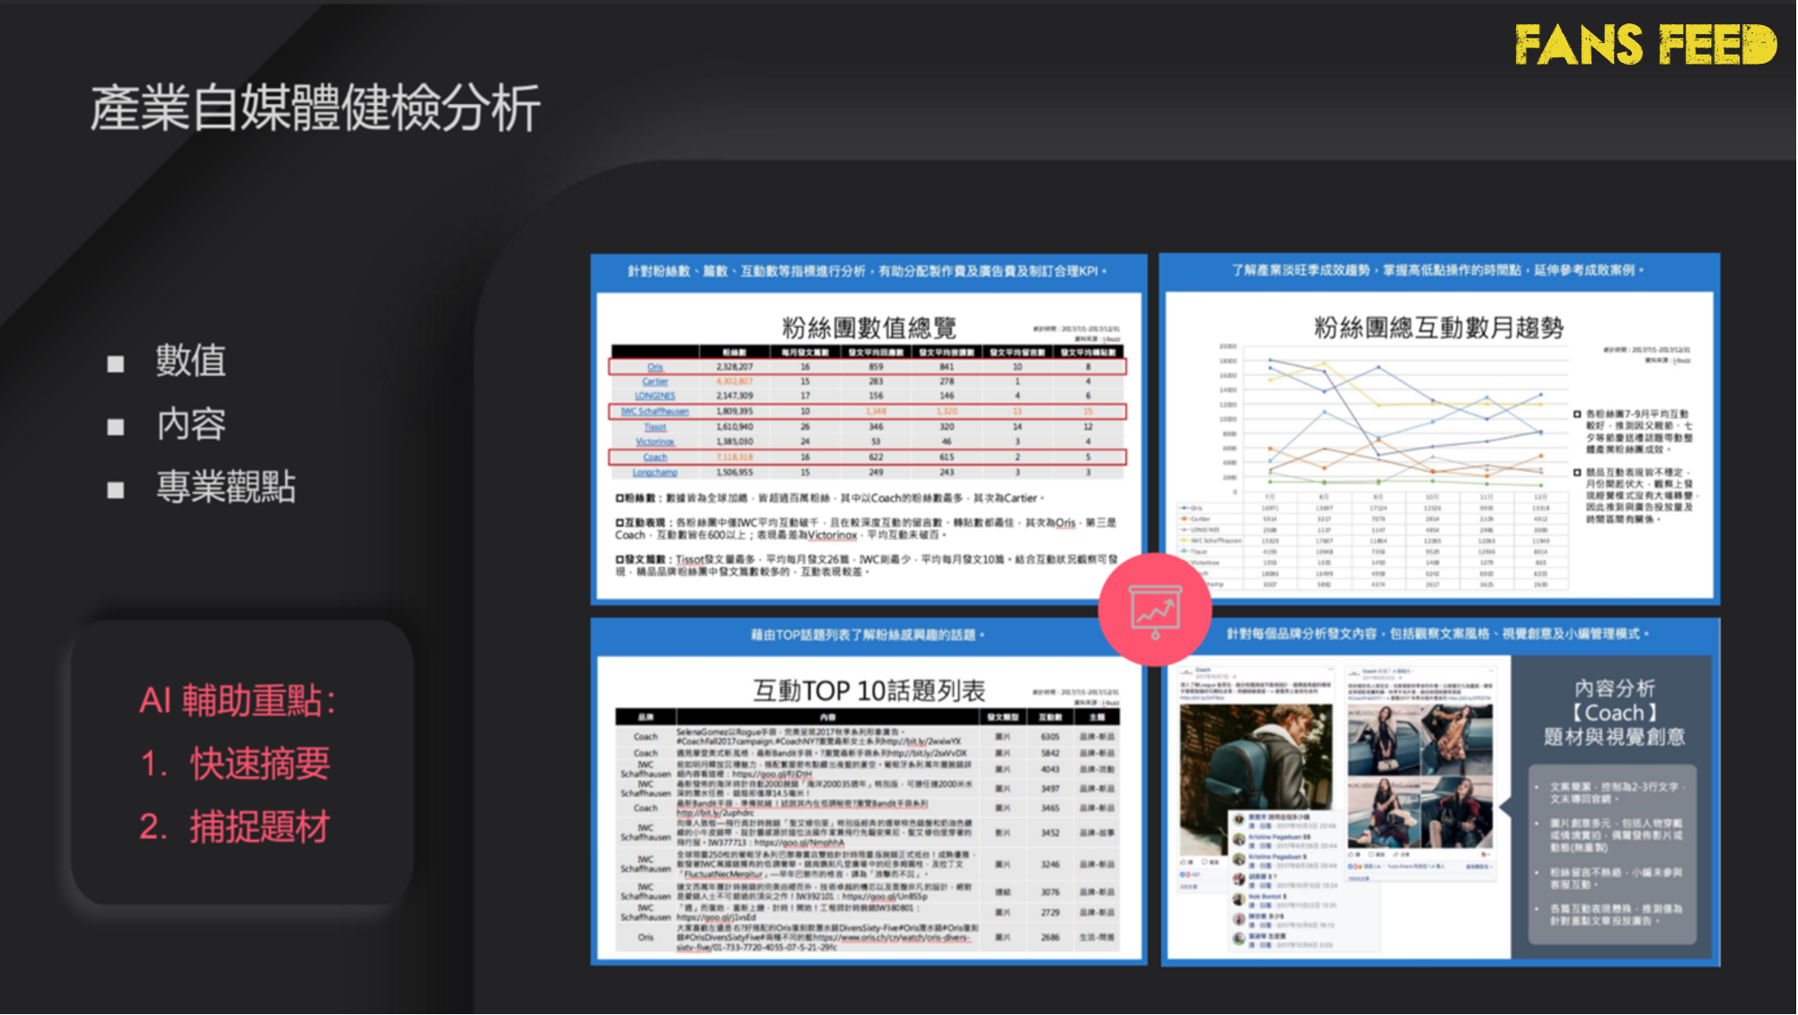The height and width of the screenshot is (1015, 1798).
Task: Open the 粉絲團總互動數月趨勢 chart thumbnail
Action: tap(1440, 428)
